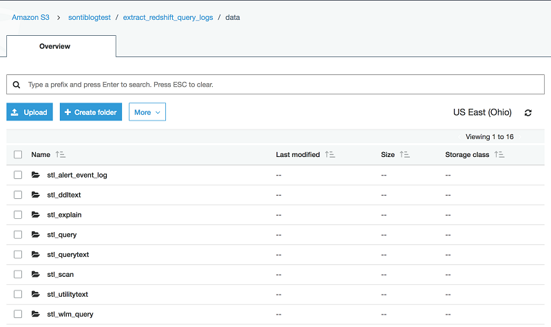
Task: Click the stl_utilitytext folder icon
Action: [36, 294]
